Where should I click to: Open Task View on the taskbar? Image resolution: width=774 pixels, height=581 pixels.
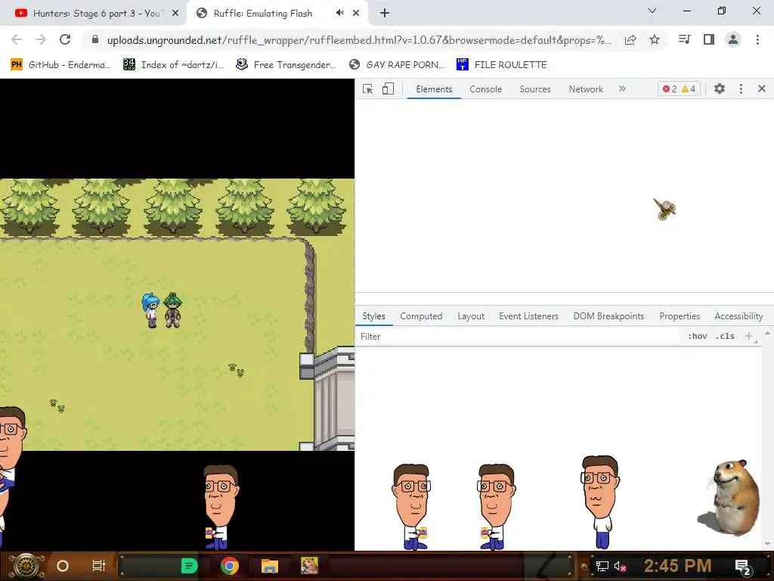[x=99, y=566]
